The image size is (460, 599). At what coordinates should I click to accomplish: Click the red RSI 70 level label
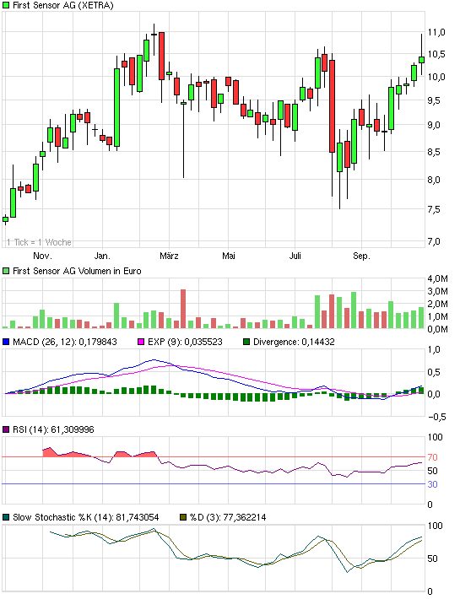pyautogui.click(x=432, y=457)
